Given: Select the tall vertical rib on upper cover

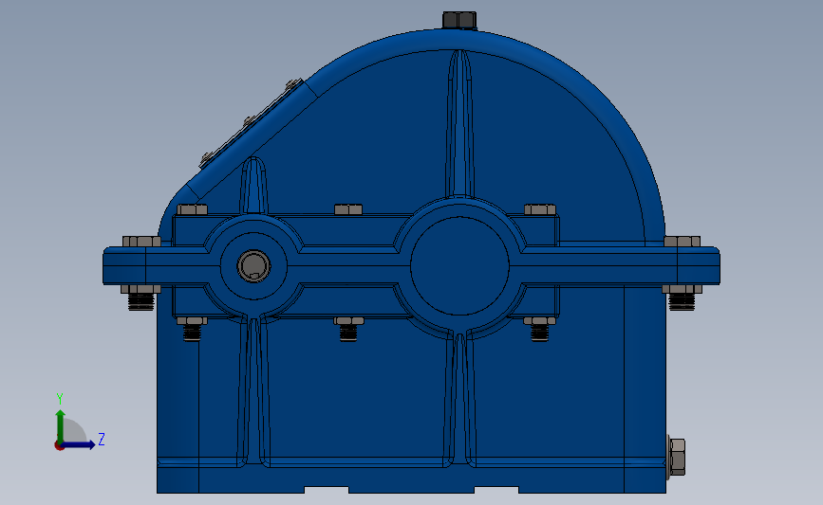Looking at the screenshot, I should tap(459, 123).
